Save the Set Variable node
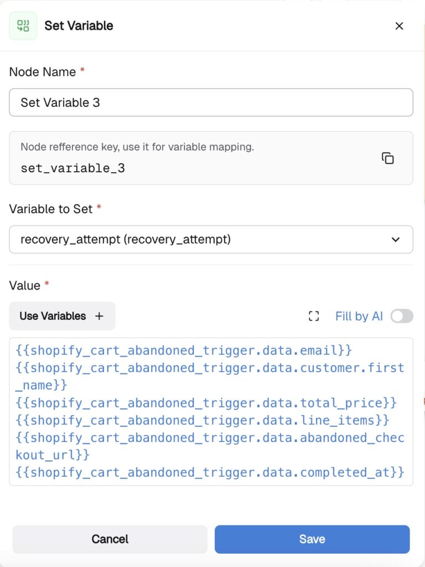The width and height of the screenshot is (425, 567). pos(312,539)
